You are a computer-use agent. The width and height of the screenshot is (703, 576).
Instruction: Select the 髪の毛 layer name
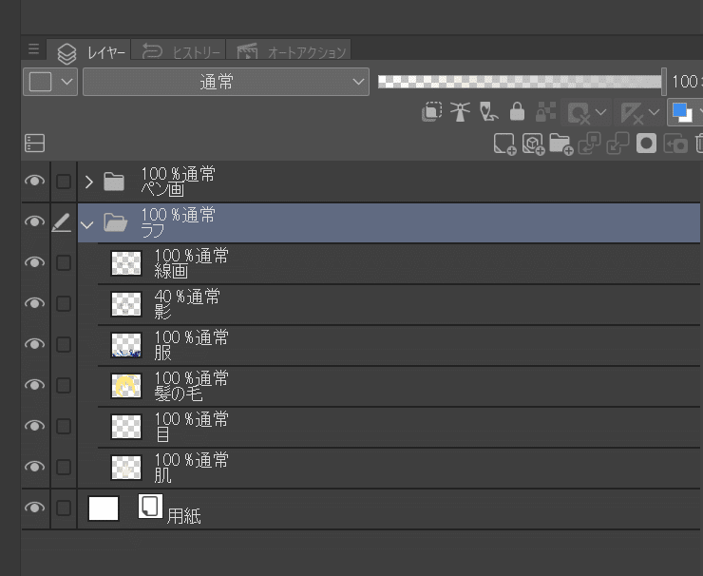pos(179,394)
